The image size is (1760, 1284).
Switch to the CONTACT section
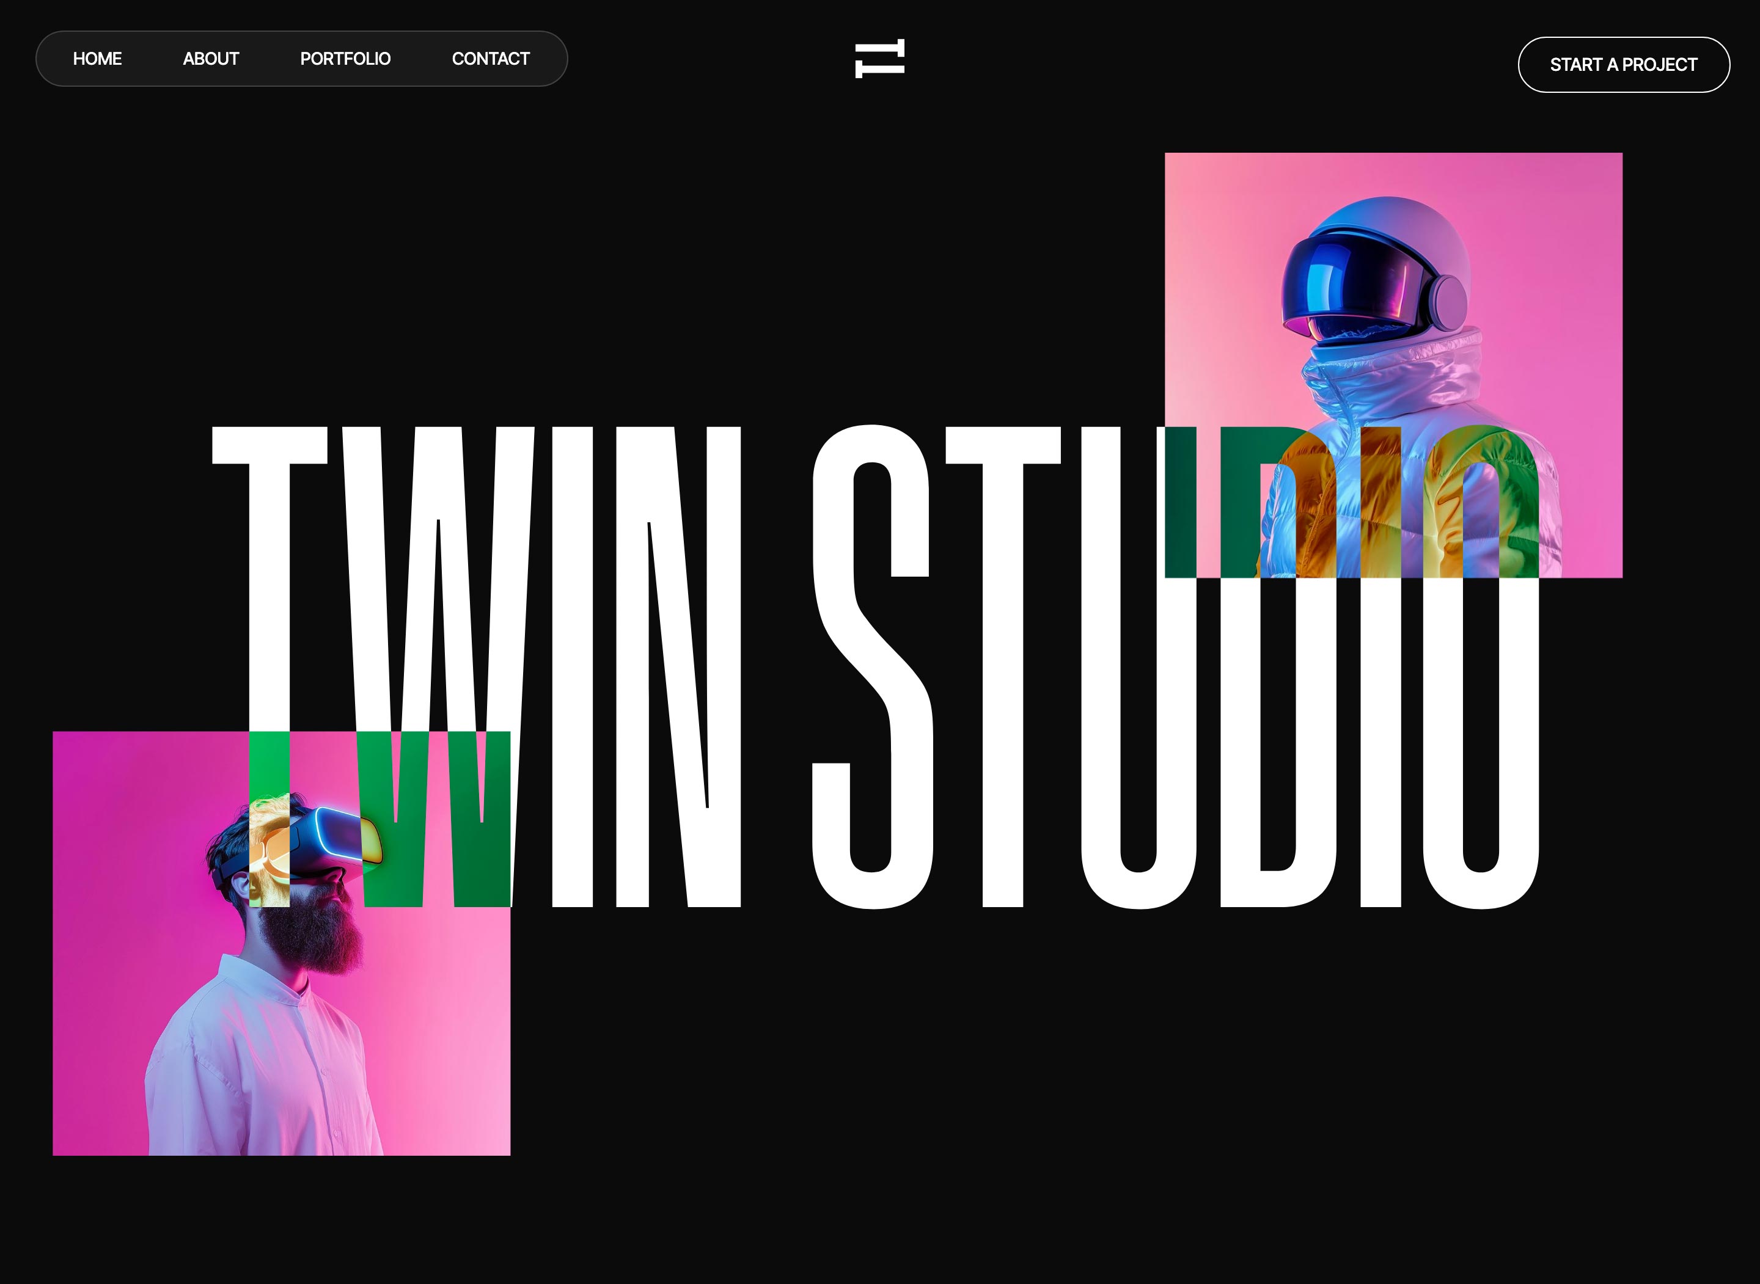(491, 58)
